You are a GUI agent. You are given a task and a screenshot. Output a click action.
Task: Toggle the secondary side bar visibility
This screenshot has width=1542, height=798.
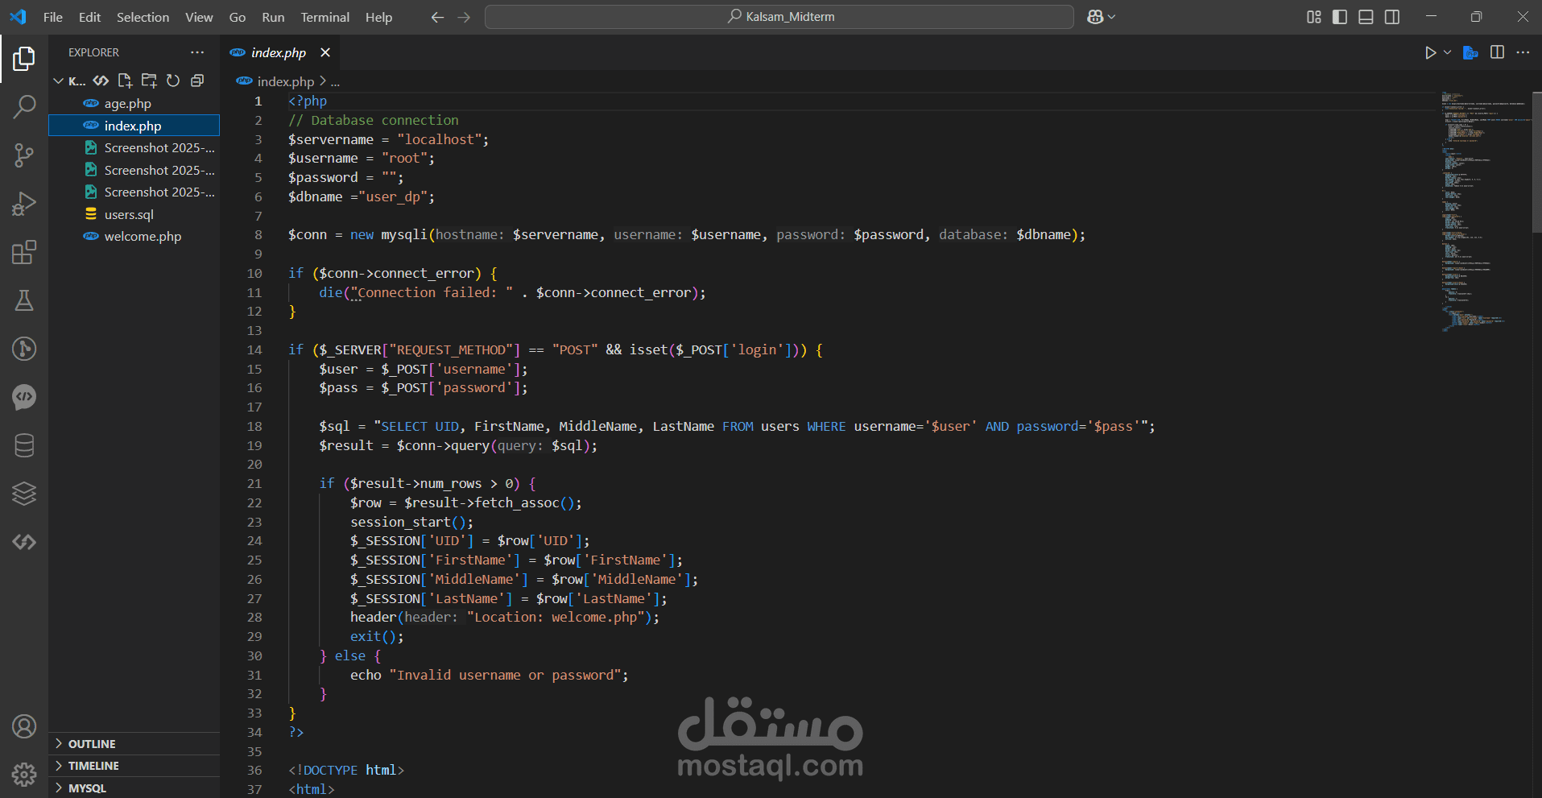click(1392, 17)
